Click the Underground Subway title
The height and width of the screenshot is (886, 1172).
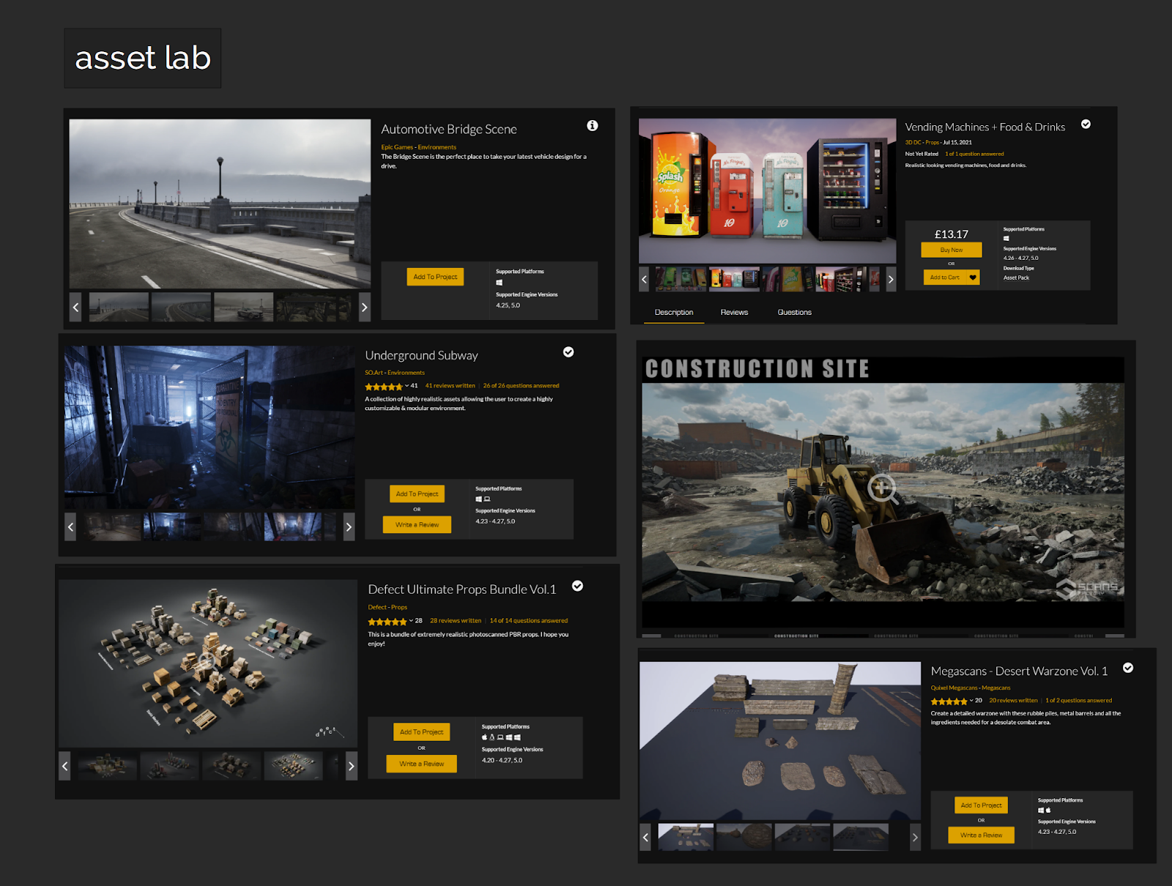(x=421, y=356)
